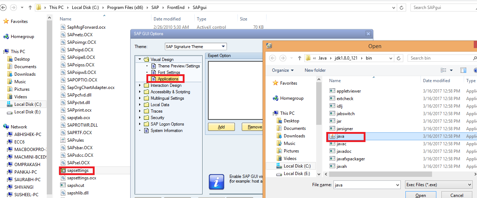This screenshot has width=477, height=198.
Task: Select sapsettings icon in Explorer file list
Action: click(x=63, y=170)
